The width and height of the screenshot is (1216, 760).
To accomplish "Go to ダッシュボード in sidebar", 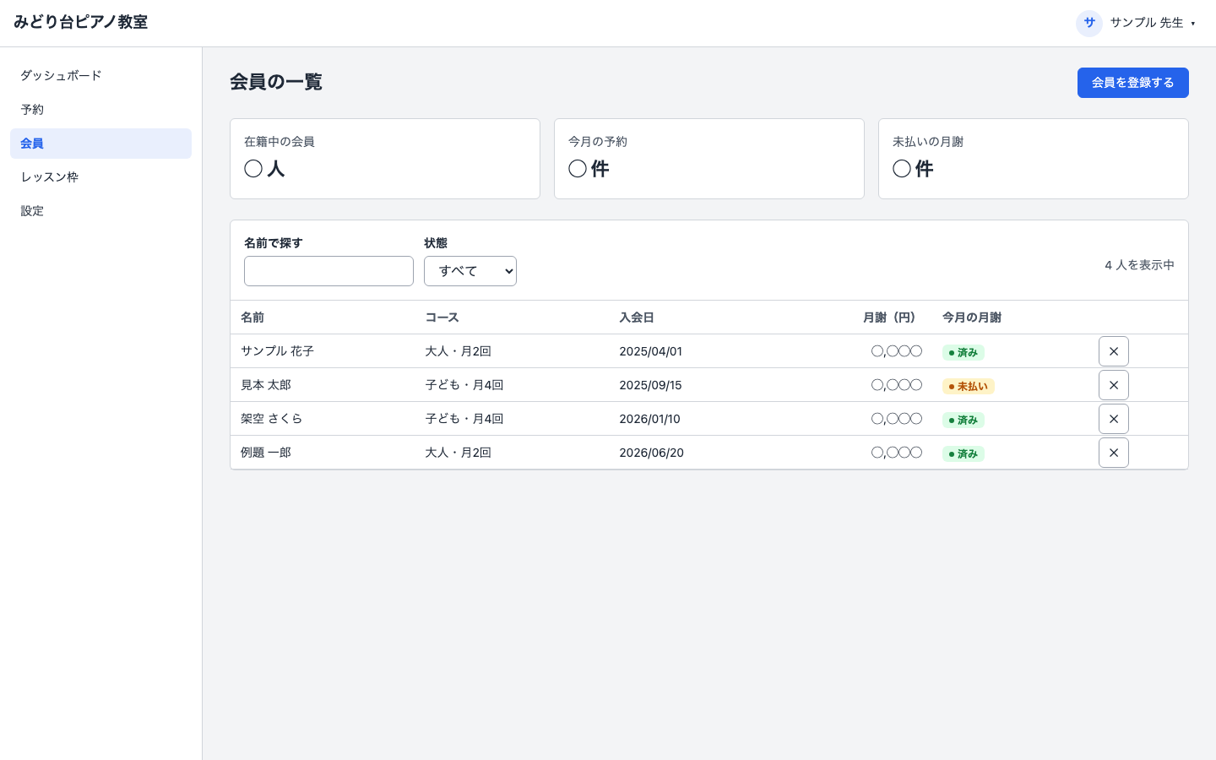I will coord(100,76).
